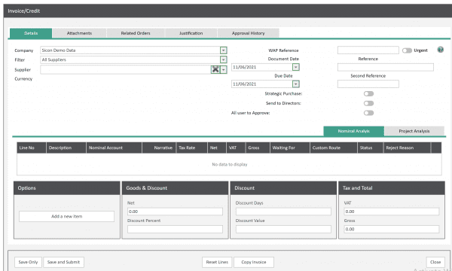Image resolution: width=452 pixels, height=271 pixels.
Task: Click the Narrative column header
Action: pos(159,148)
